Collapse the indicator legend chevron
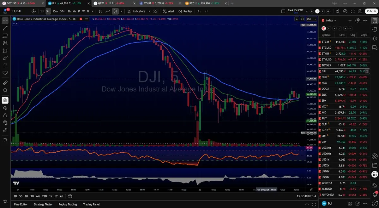Screen dimensions: 379x208 [15, 24]
